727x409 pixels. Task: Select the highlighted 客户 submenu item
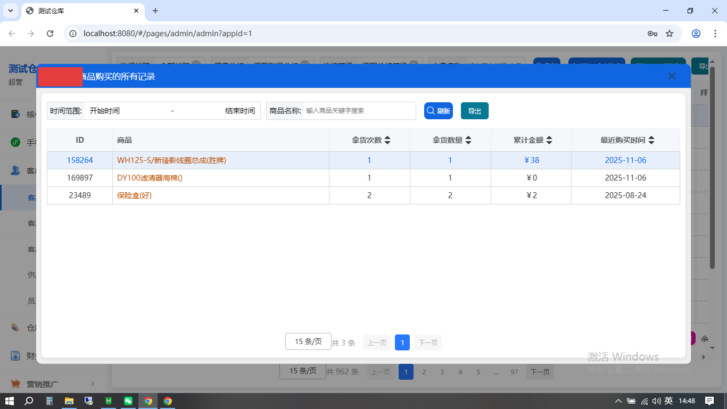click(32, 197)
